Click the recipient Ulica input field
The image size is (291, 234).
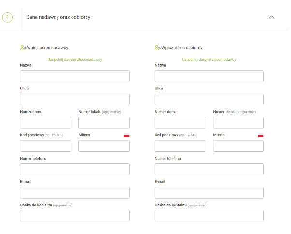pyautogui.click(x=209, y=99)
